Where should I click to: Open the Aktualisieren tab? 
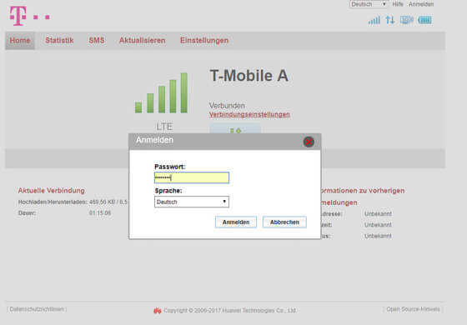[x=143, y=41]
